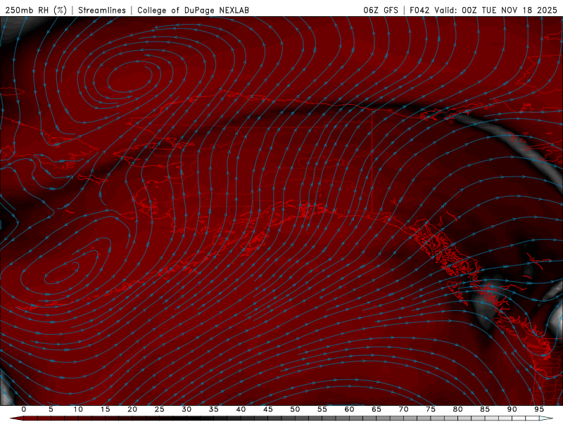563x422 pixels.
Task: Click the colorbar tick label "80"
Action: 457,409
